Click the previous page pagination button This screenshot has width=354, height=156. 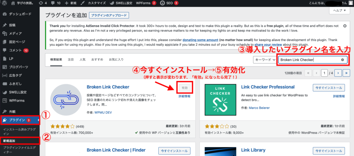(x=317, y=73)
